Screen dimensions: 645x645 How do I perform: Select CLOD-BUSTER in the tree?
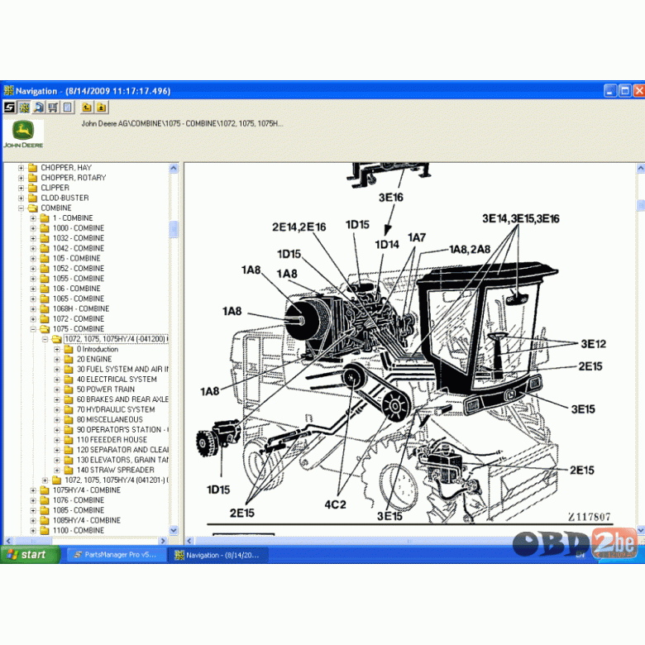(x=64, y=198)
